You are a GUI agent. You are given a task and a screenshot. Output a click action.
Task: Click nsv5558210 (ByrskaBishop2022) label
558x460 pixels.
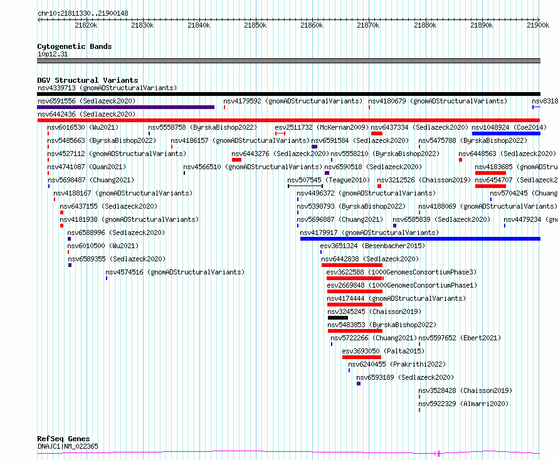pos(385,154)
